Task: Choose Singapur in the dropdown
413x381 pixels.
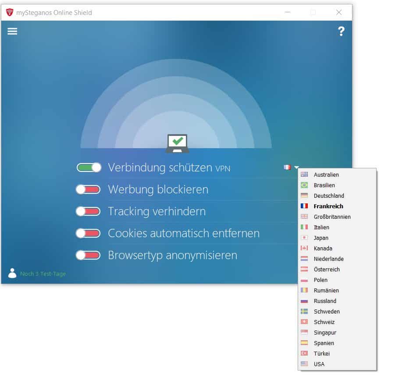Action: coord(337,332)
